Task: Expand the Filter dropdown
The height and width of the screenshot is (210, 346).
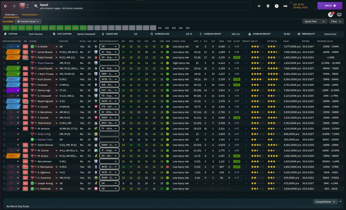Action: click(336, 22)
